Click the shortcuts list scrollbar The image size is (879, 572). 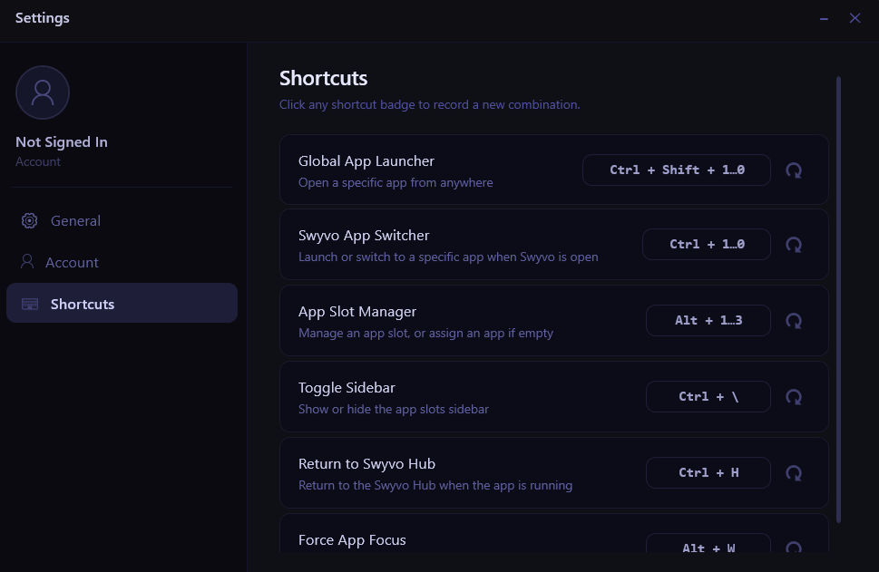tap(839, 299)
